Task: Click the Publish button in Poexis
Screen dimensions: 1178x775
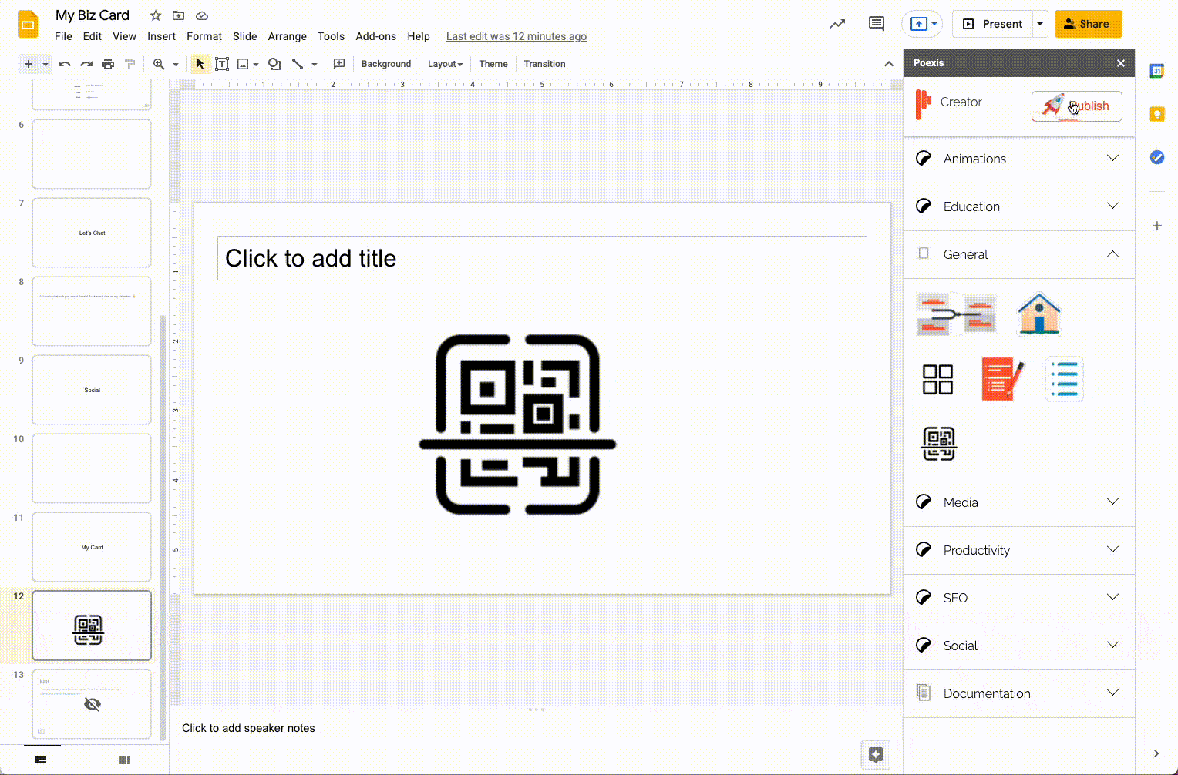Action: (x=1076, y=106)
